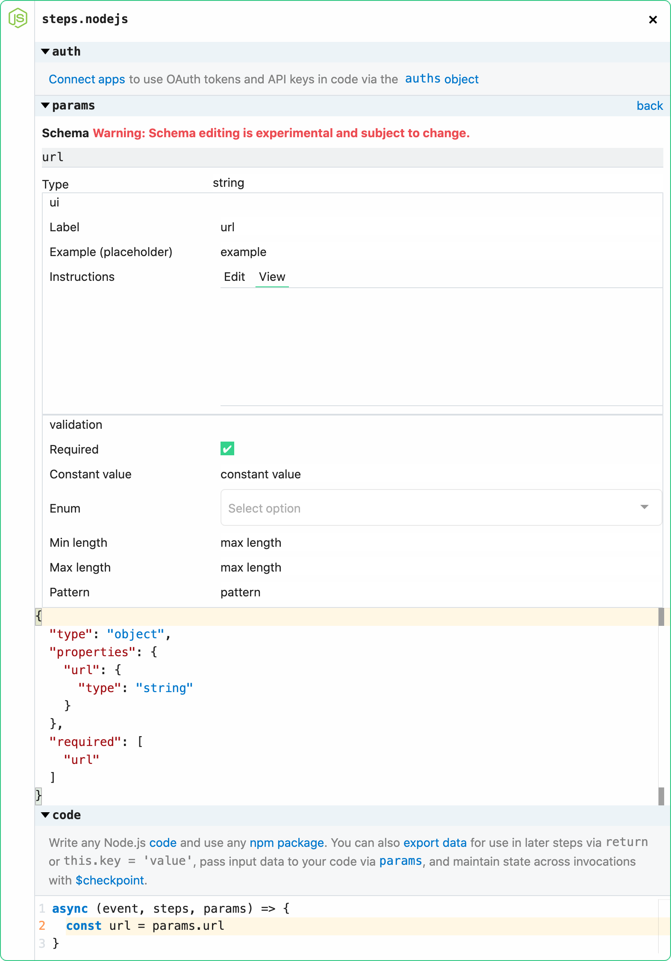Follow the $checkpoint link
This screenshot has width=671, height=961.
point(110,880)
